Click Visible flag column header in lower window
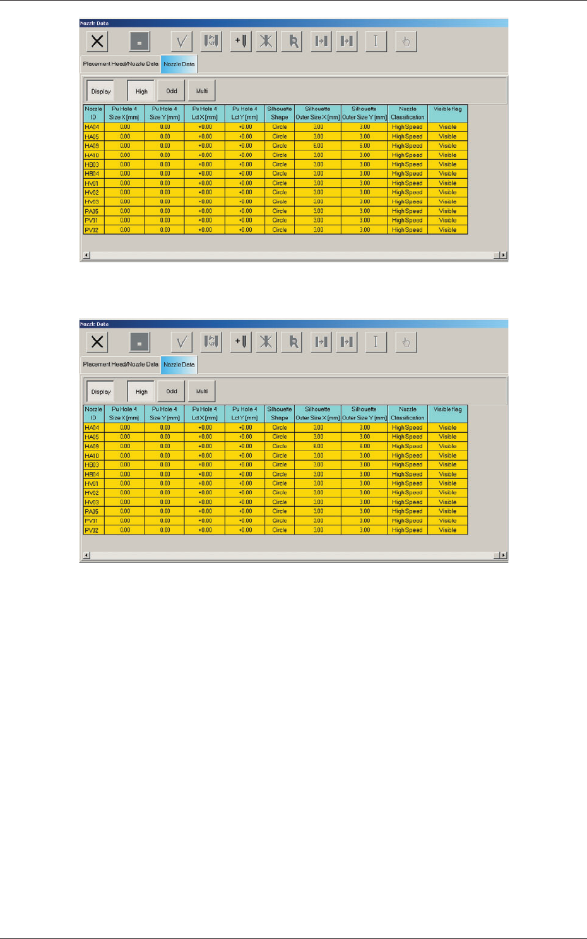This screenshot has width=587, height=939. (448, 414)
